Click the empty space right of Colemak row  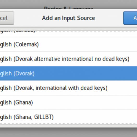87,44
